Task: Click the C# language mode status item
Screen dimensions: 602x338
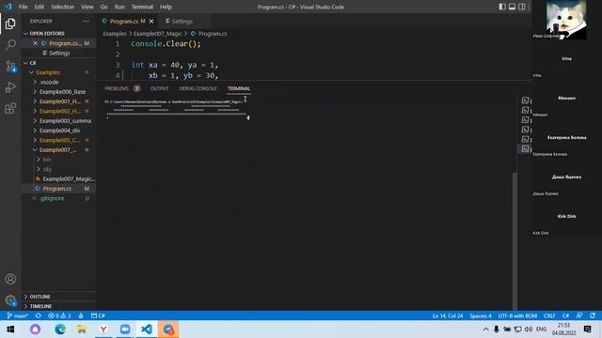Action: pos(565,315)
